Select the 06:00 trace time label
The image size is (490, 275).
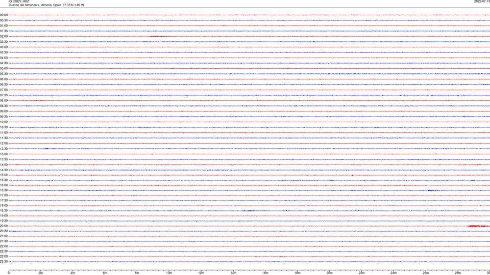4,79
